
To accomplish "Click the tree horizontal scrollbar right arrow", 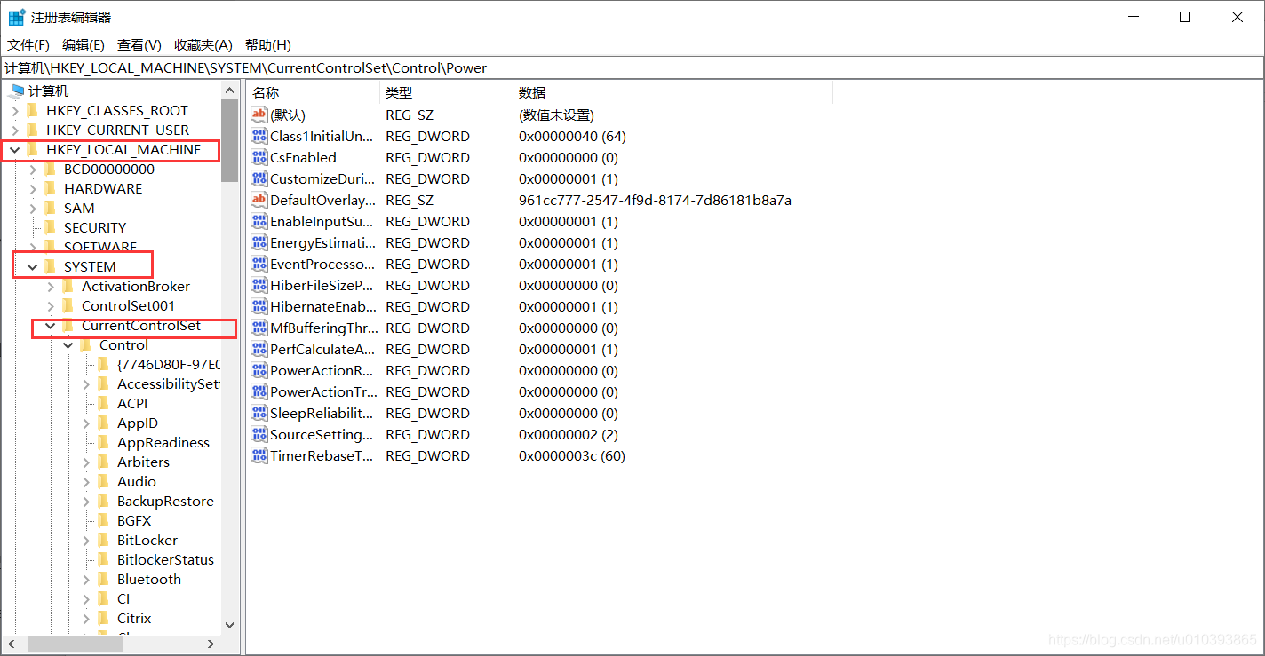I will tap(211, 644).
